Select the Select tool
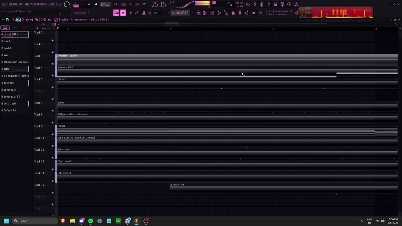Viewport: 402px width, 226px height. point(41,20)
